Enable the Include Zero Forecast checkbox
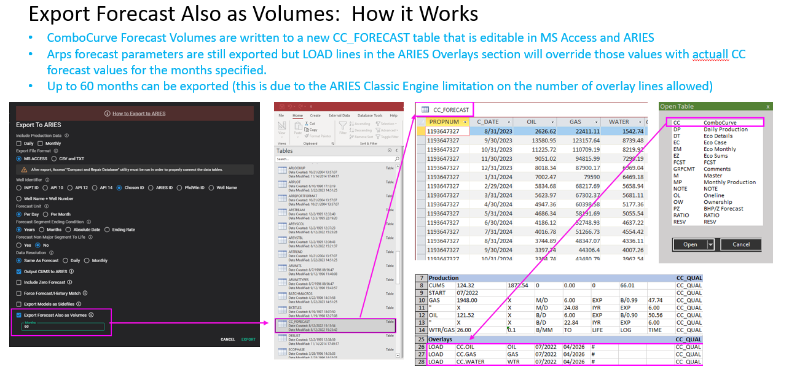Screen dimensions: 789x380 18,282
